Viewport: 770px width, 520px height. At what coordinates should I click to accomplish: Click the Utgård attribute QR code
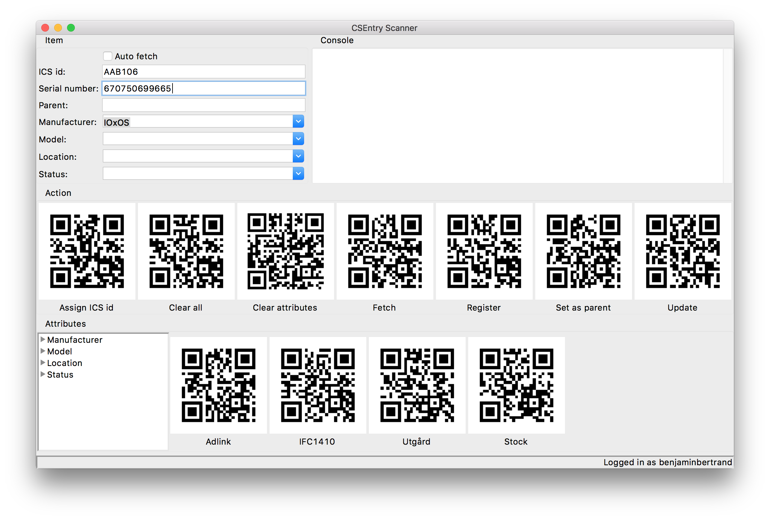pos(417,385)
